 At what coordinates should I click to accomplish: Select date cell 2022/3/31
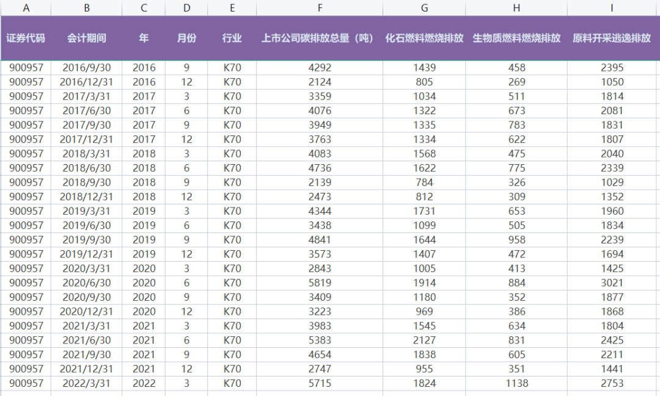click(86, 383)
